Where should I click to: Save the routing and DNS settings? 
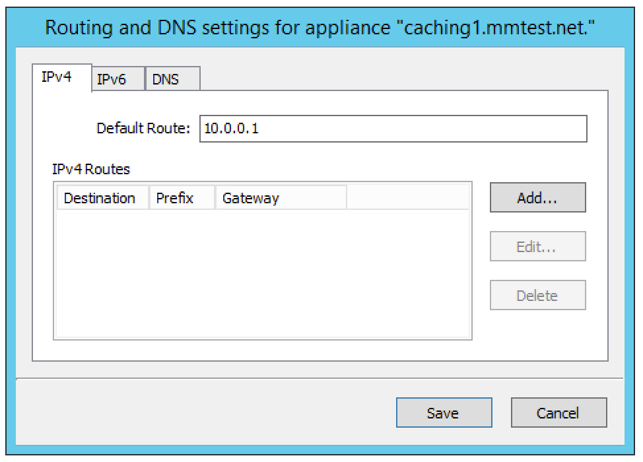444,412
